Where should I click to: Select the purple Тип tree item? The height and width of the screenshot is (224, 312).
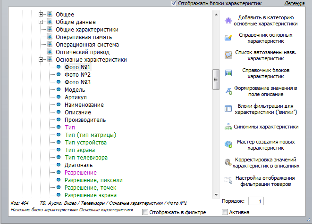click(x=70, y=128)
